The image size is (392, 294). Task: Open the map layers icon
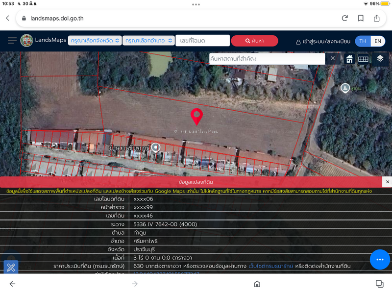[380, 59]
